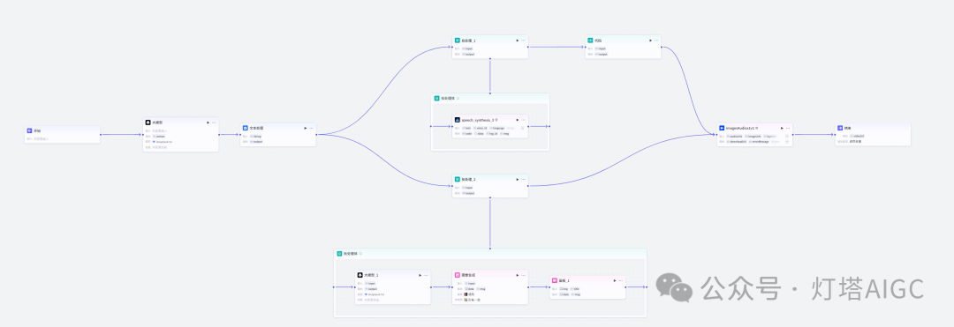Click the blue 文本处理 node icon
The height and width of the screenshot is (327, 954).
pyautogui.click(x=246, y=128)
